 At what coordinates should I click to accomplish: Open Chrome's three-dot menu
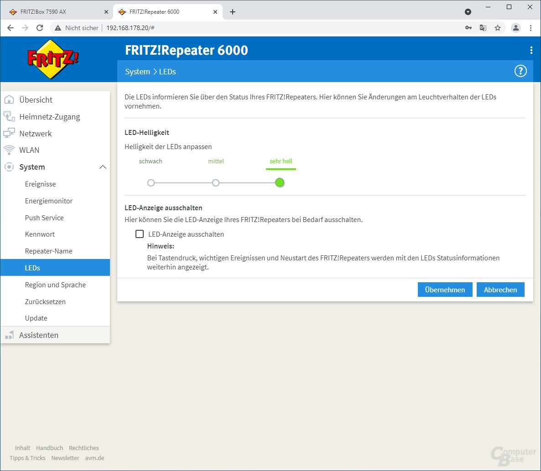[531, 28]
